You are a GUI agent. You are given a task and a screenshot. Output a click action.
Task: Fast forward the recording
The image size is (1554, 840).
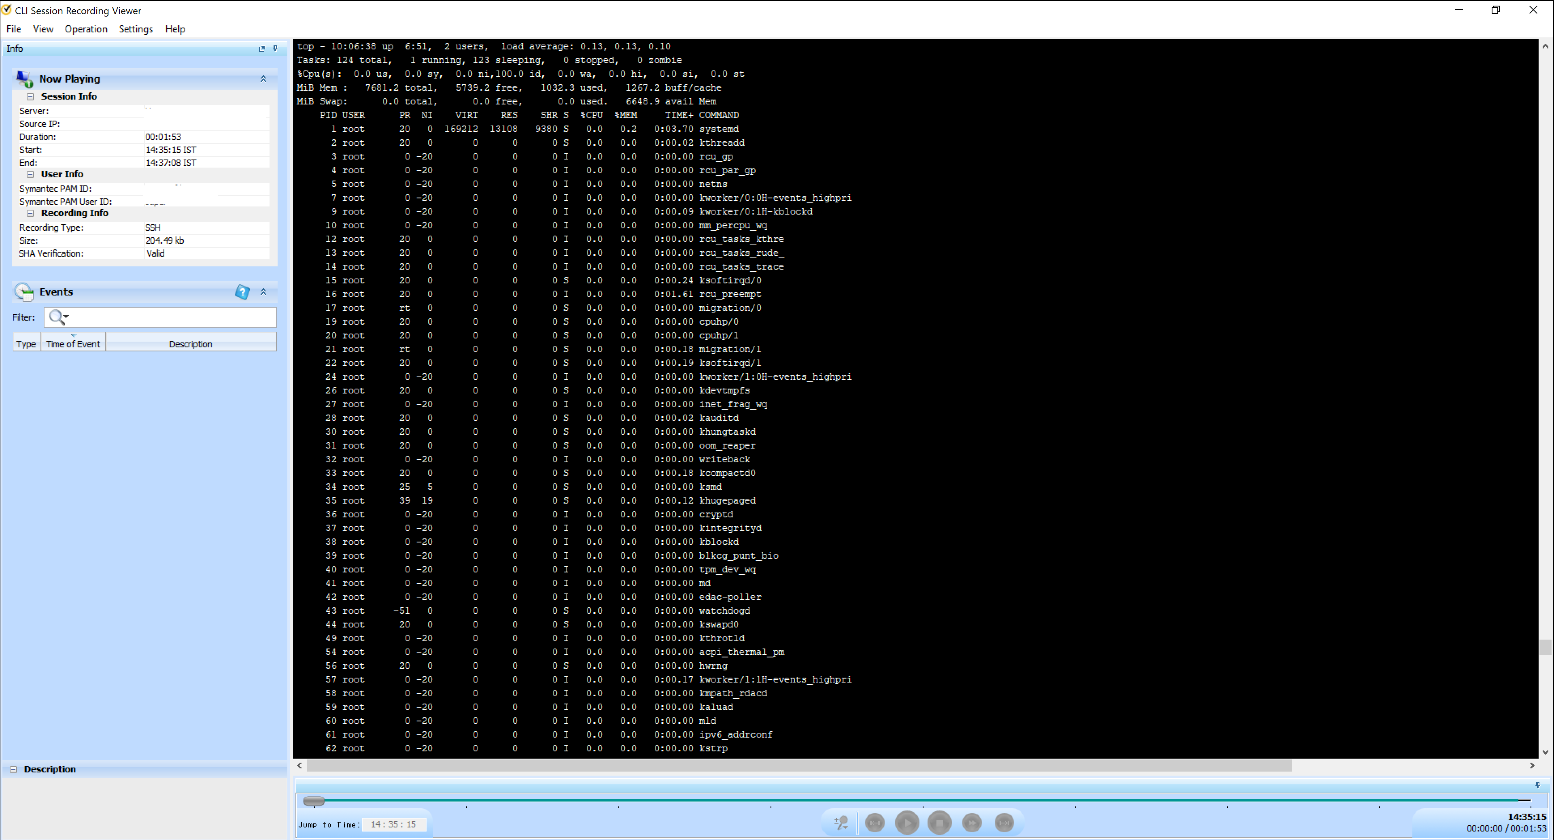972,823
